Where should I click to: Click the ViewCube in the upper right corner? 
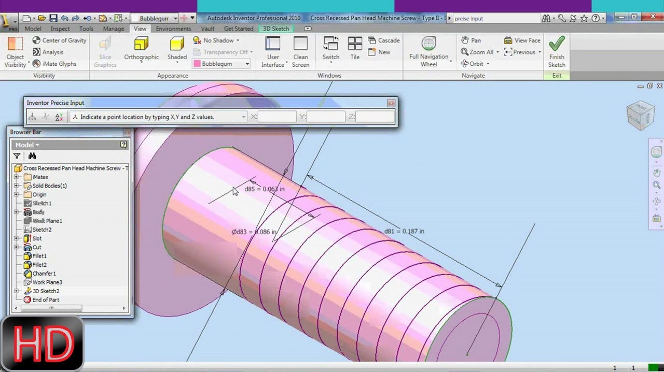(x=641, y=115)
